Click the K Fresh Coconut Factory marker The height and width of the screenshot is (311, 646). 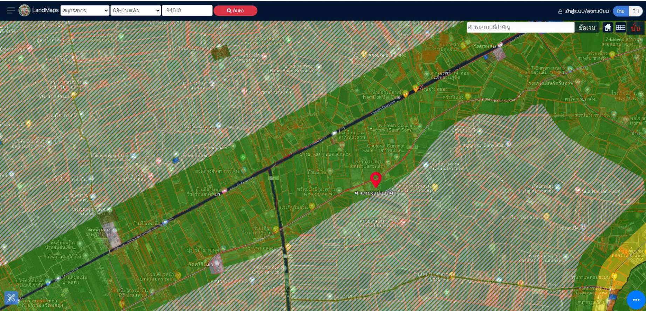coord(419,126)
